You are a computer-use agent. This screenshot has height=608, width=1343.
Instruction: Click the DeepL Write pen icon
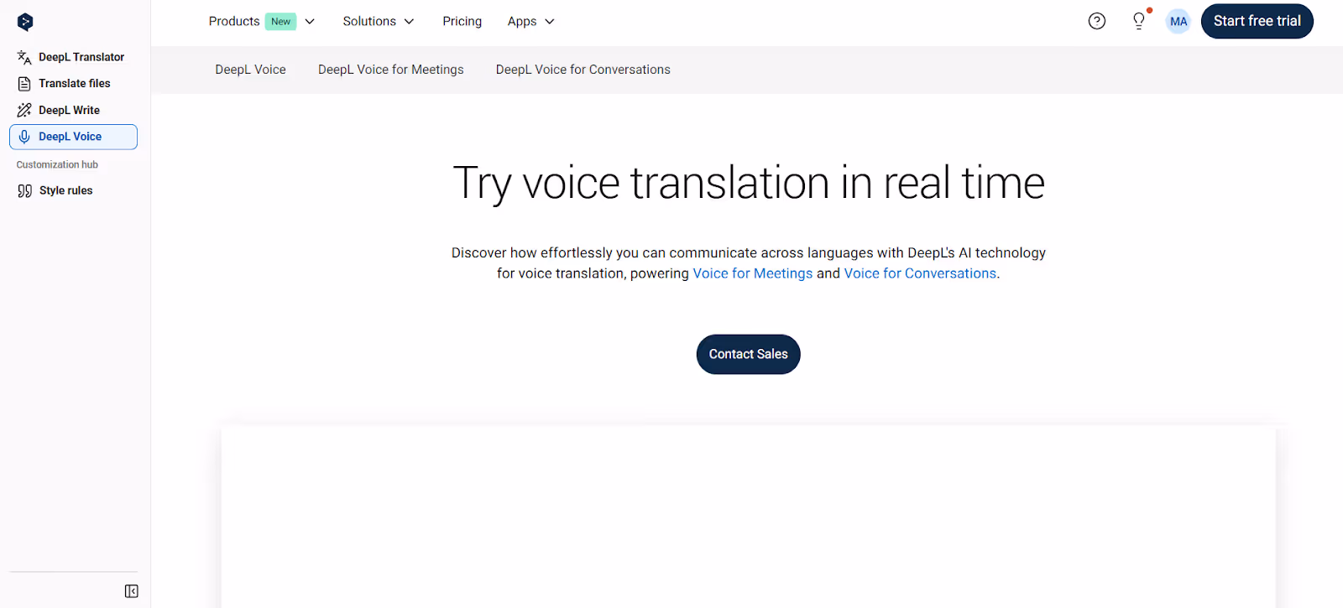(24, 110)
